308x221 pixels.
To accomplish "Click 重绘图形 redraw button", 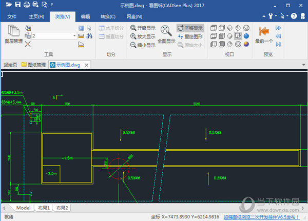I will pos(190,36).
